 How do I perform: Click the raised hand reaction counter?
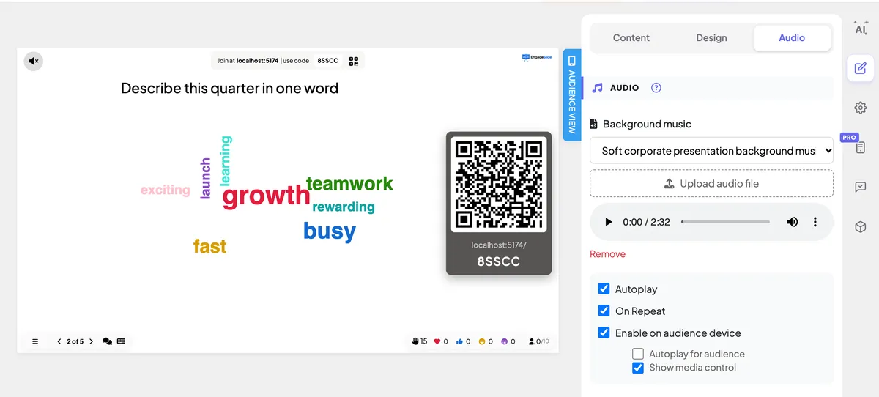tap(419, 341)
